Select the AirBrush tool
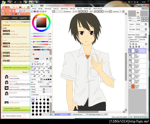150x124 pixels. click(38, 68)
